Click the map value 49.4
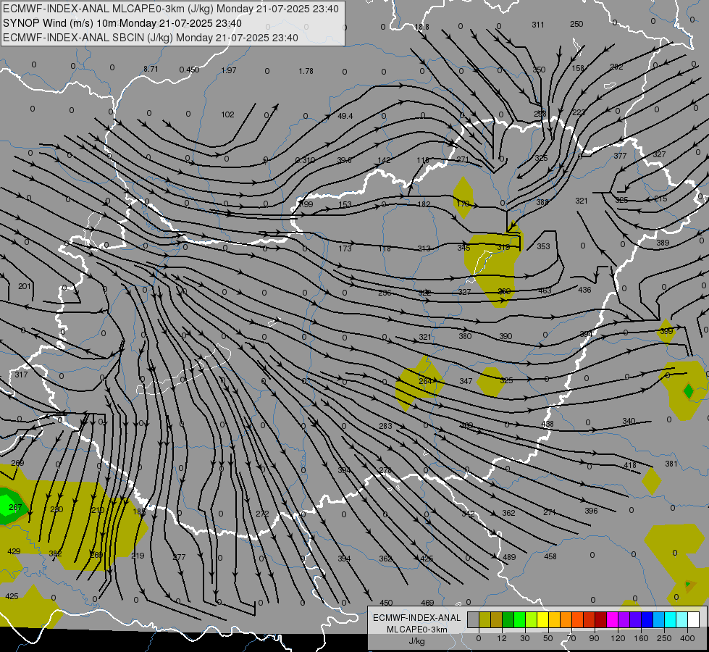The width and height of the screenshot is (709, 652). [345, 116]
